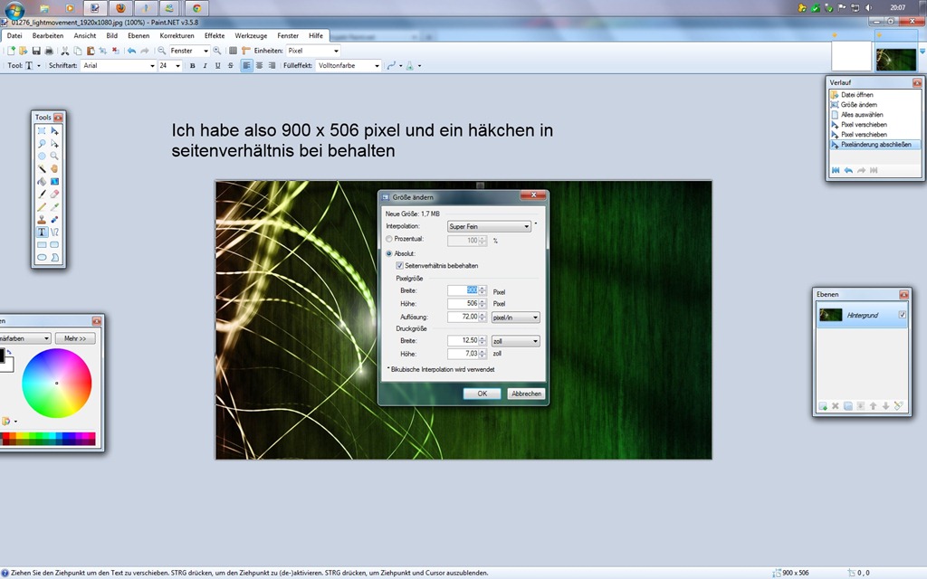Viewport: 927px width, 579px height.
Task: Click the Abbrechen button
Action: tap(526, 394)
